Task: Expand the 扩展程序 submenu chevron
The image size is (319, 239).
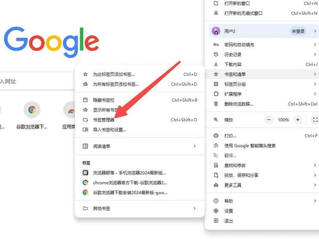Action: coord(315,94)
